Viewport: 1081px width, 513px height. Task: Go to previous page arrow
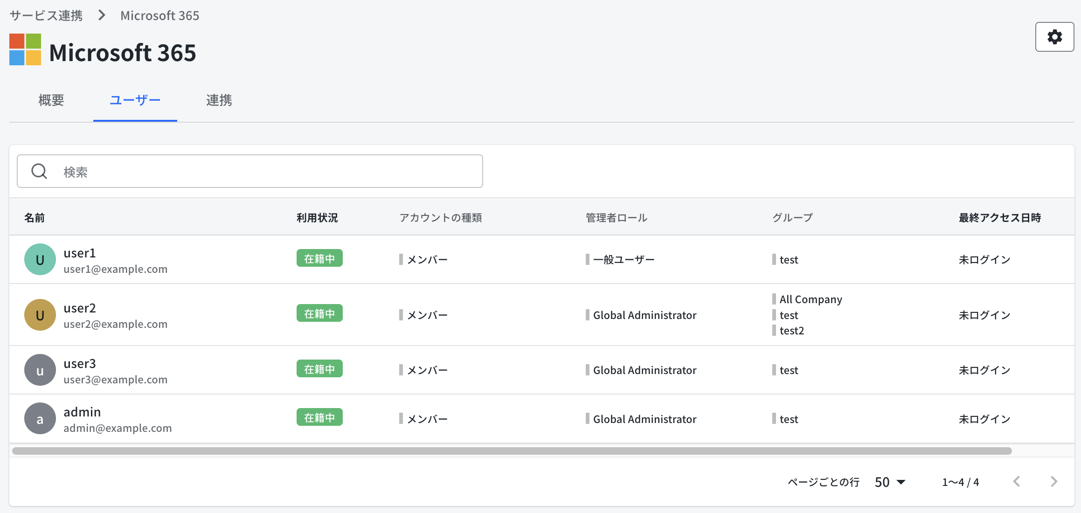[1017, 482]
